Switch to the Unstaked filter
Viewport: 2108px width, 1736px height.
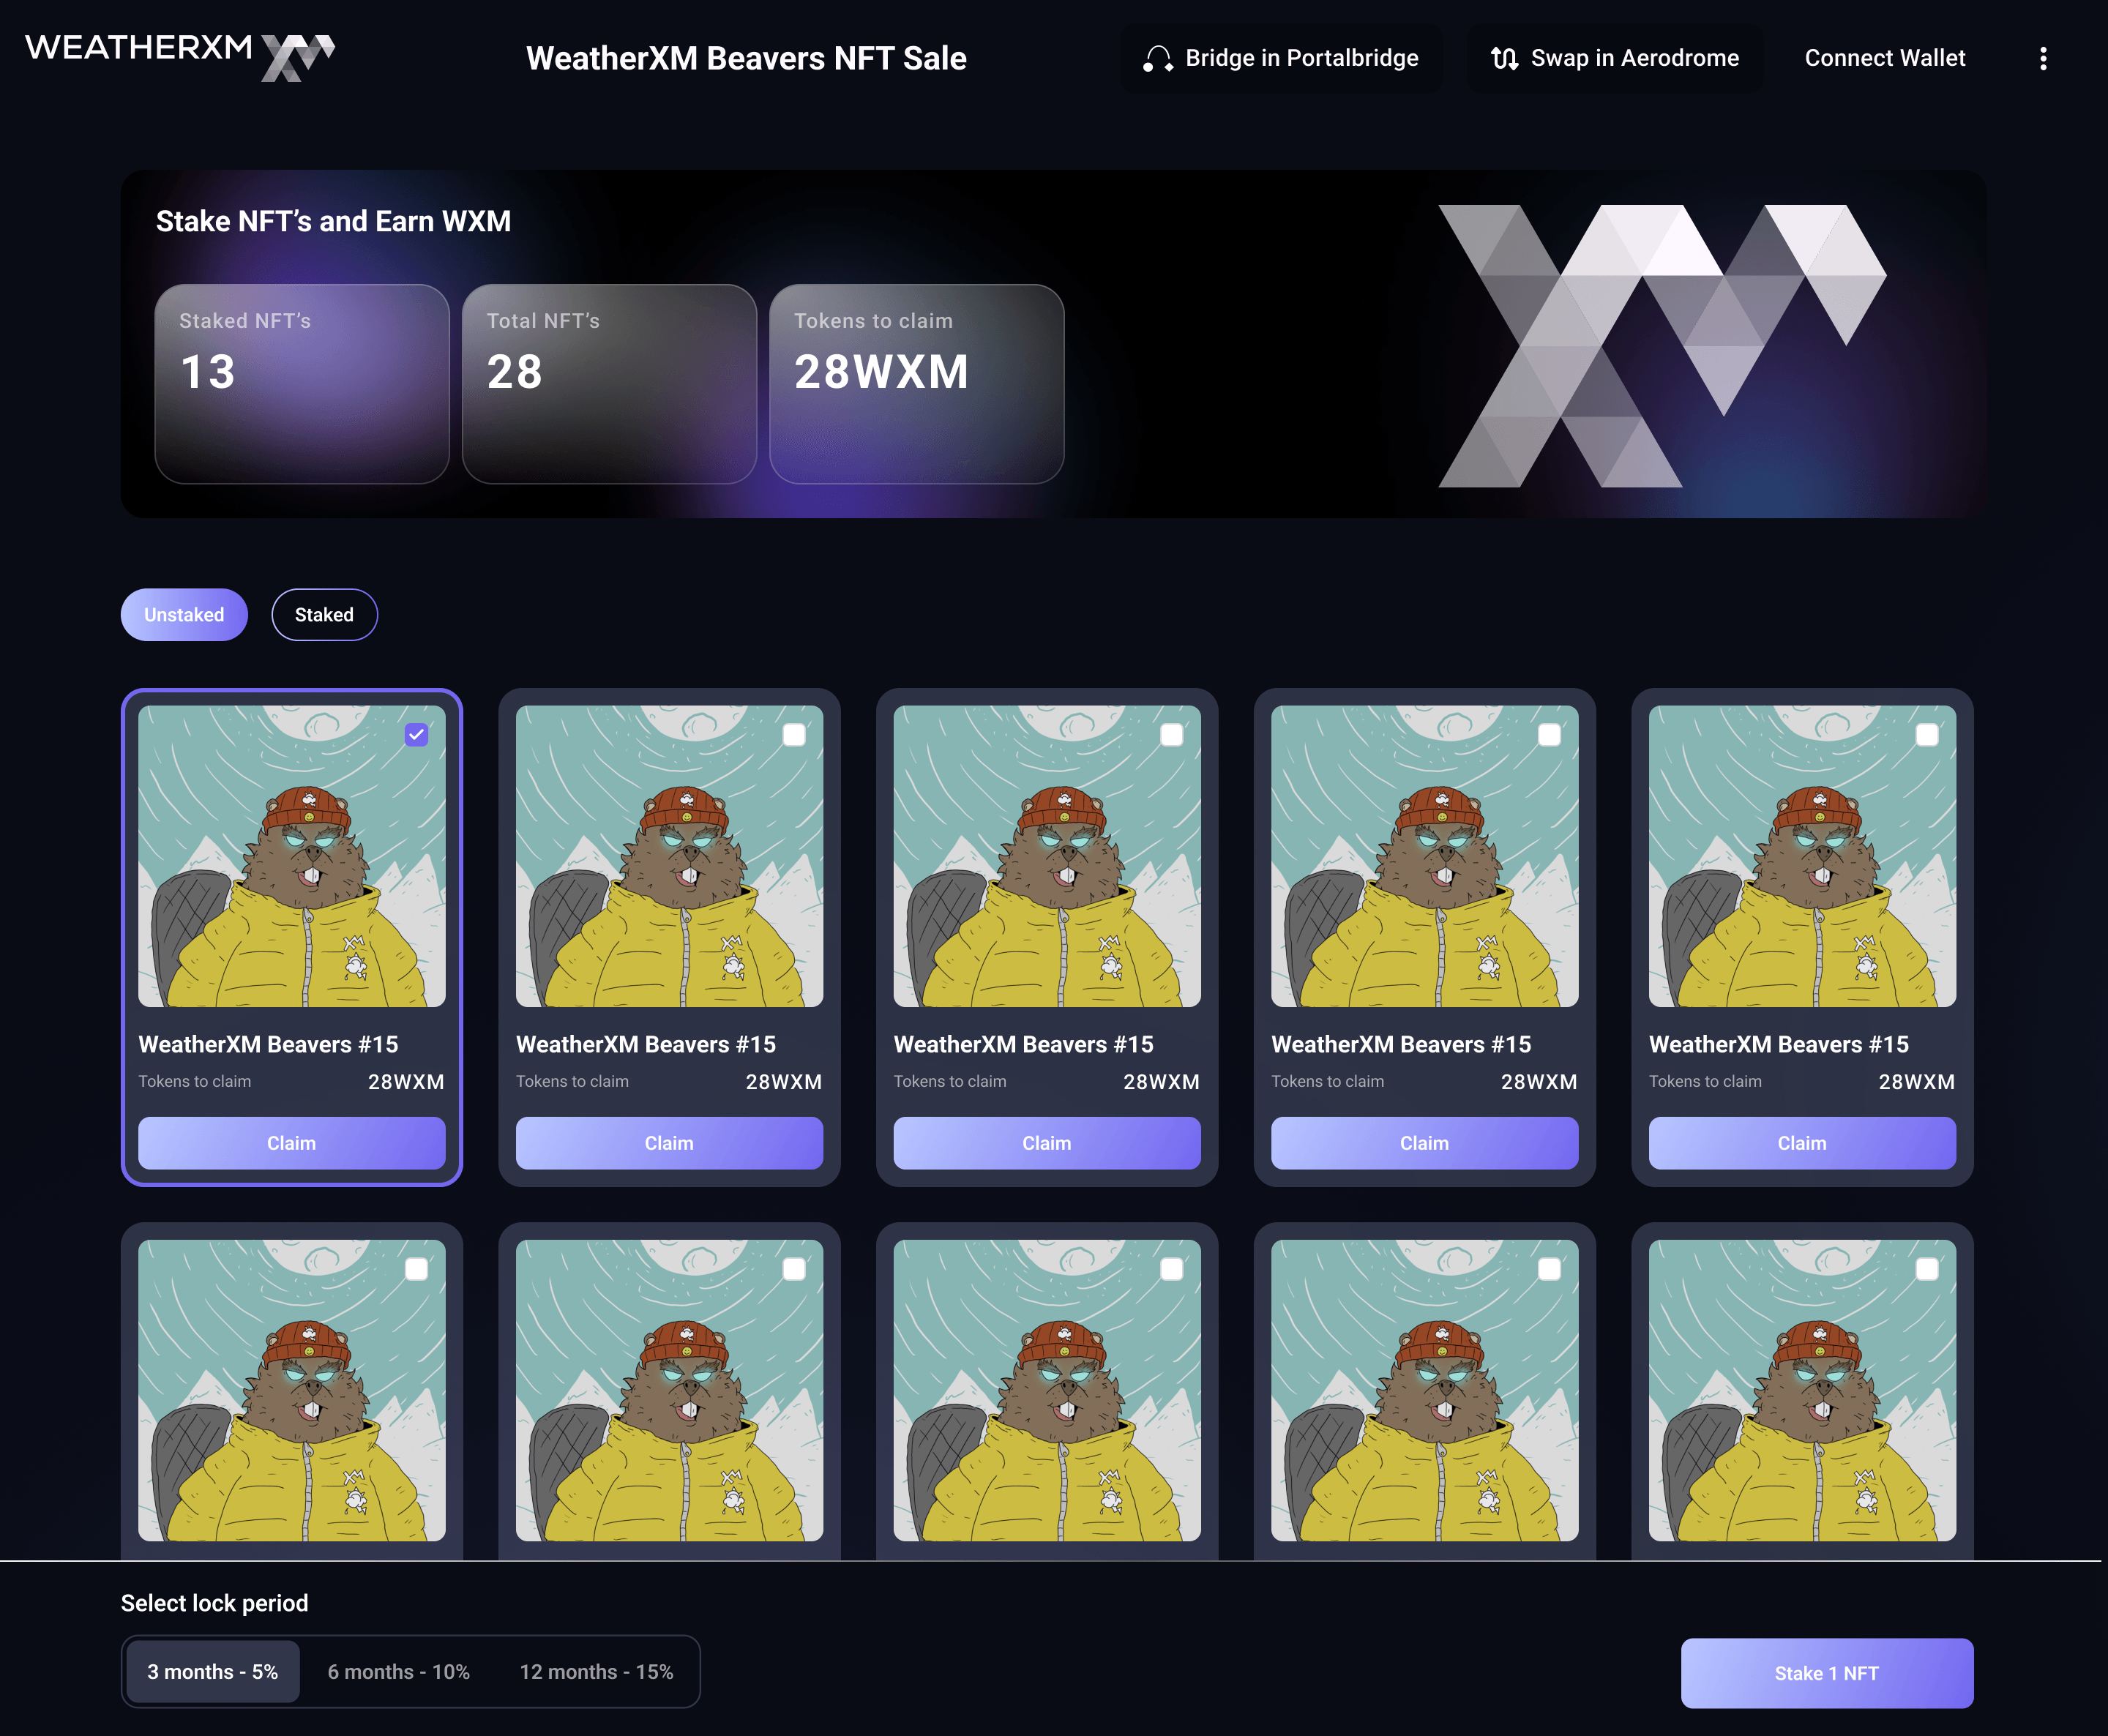[184, 614]
